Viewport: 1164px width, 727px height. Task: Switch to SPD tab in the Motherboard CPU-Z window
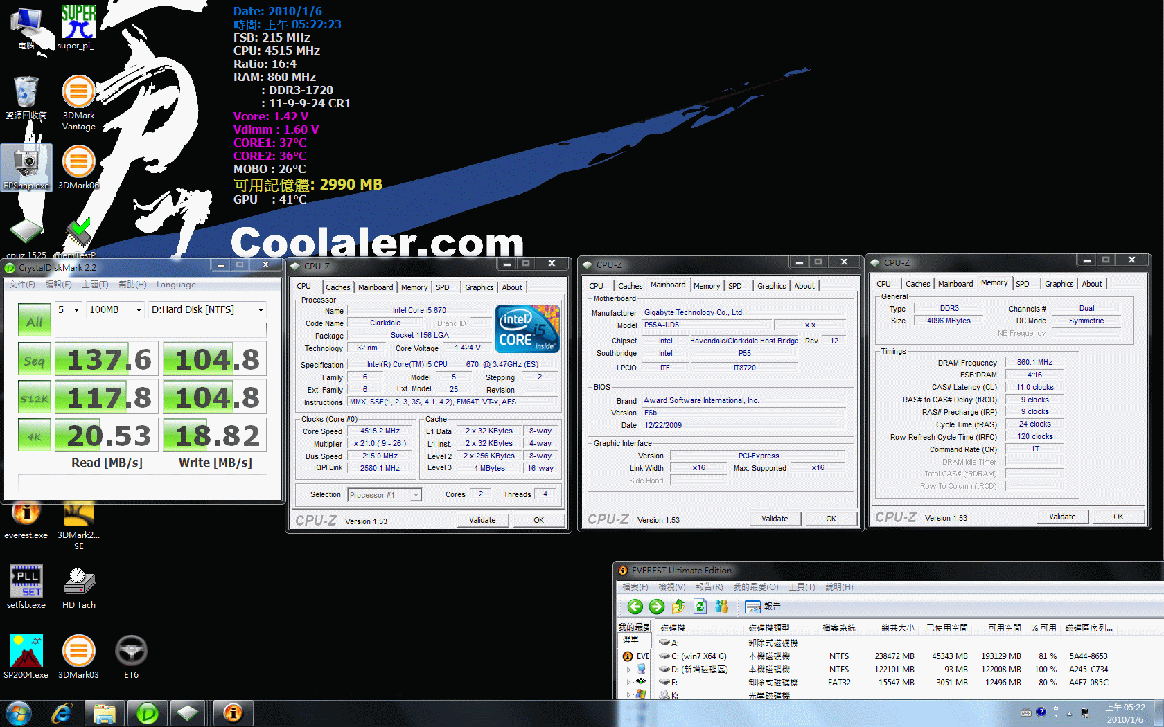[735, 286]
